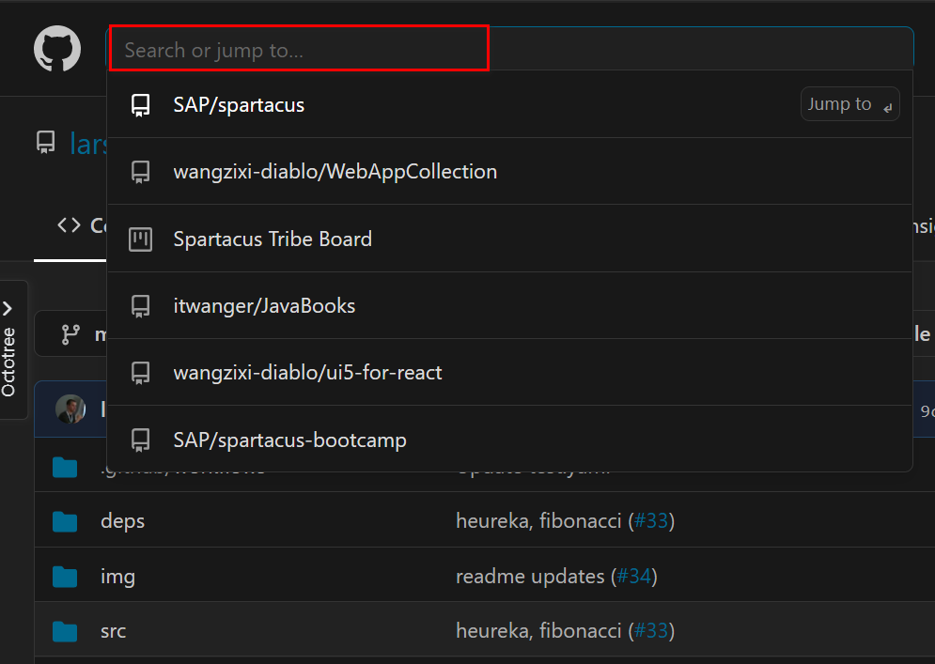The height and width of the screenshot is (664, 935).
Task: Click repo icon beside itwanger/JavaBooks
Action: (141, 306)
